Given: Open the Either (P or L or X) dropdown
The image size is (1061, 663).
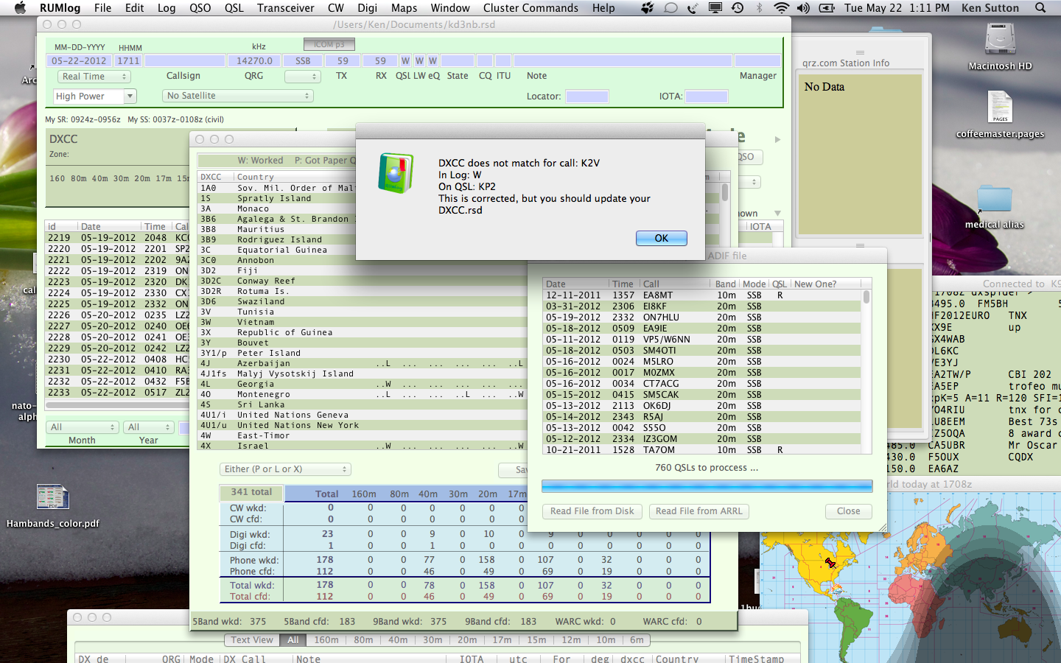Looking at the screenshot, I should click(285, 469).
